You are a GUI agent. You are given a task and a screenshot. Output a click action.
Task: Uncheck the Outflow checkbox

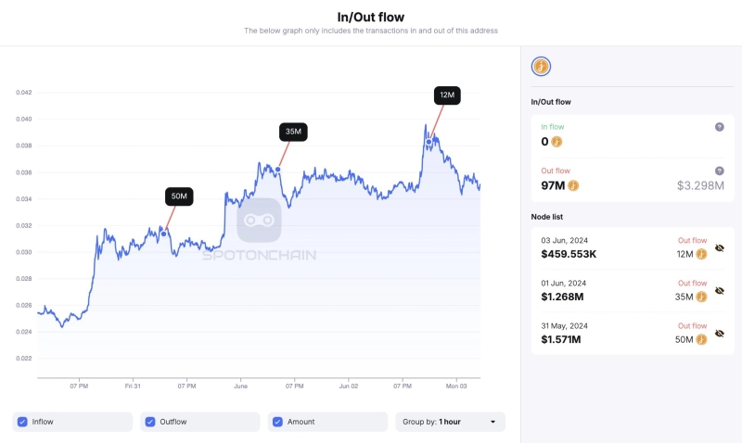150,422
